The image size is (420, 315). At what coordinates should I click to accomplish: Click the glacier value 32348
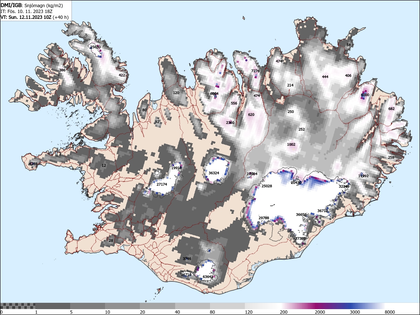point(344,186)
